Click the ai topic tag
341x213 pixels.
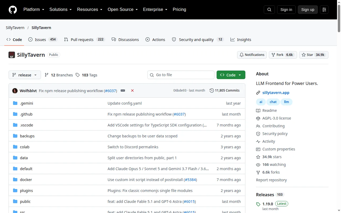tap(261, 102)
